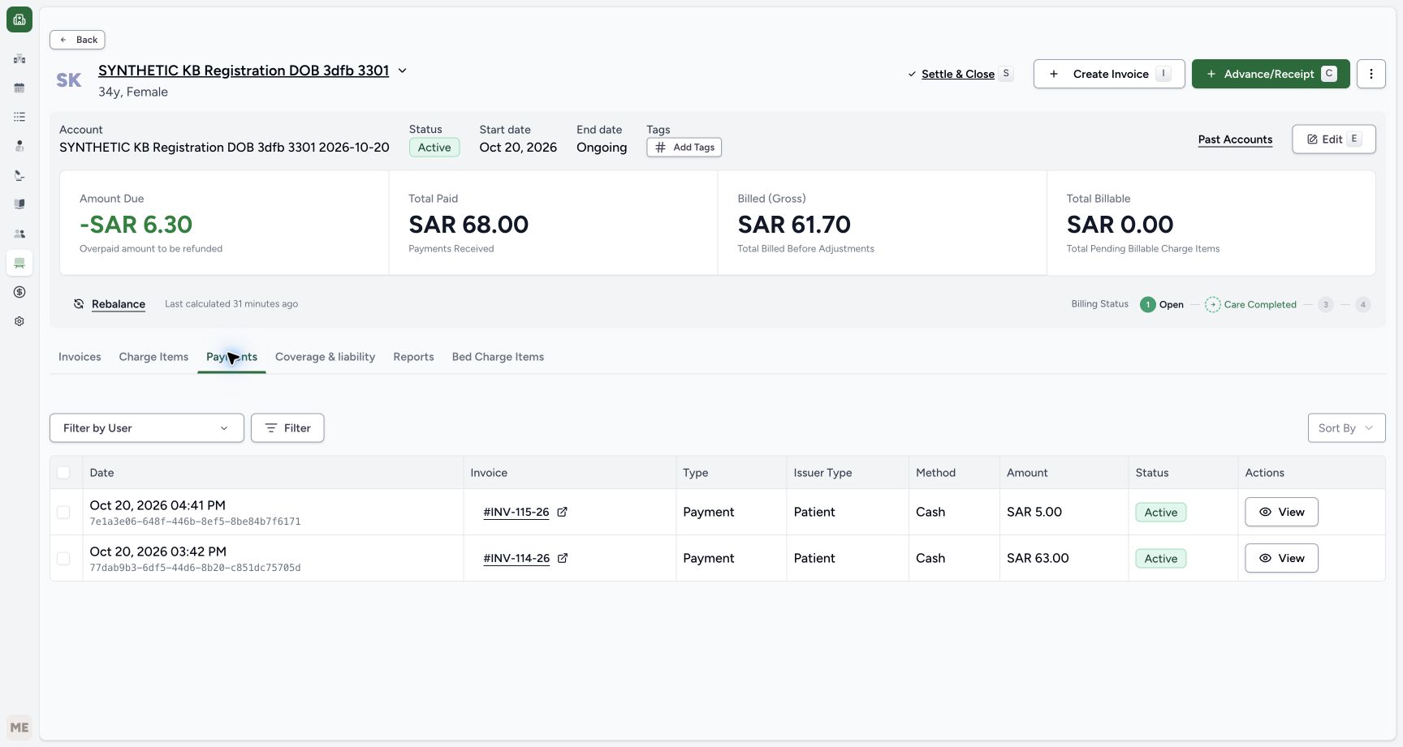
Task: Switch to the Charge Items tab
Action: (153, 357)
